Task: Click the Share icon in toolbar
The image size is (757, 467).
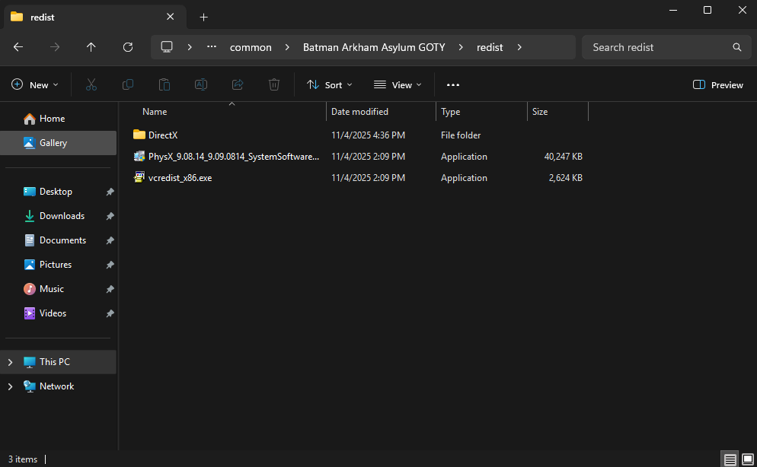Action: coord(238,84)
